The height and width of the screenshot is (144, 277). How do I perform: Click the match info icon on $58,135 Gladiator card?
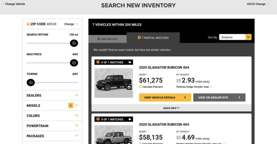click(130, 119)
